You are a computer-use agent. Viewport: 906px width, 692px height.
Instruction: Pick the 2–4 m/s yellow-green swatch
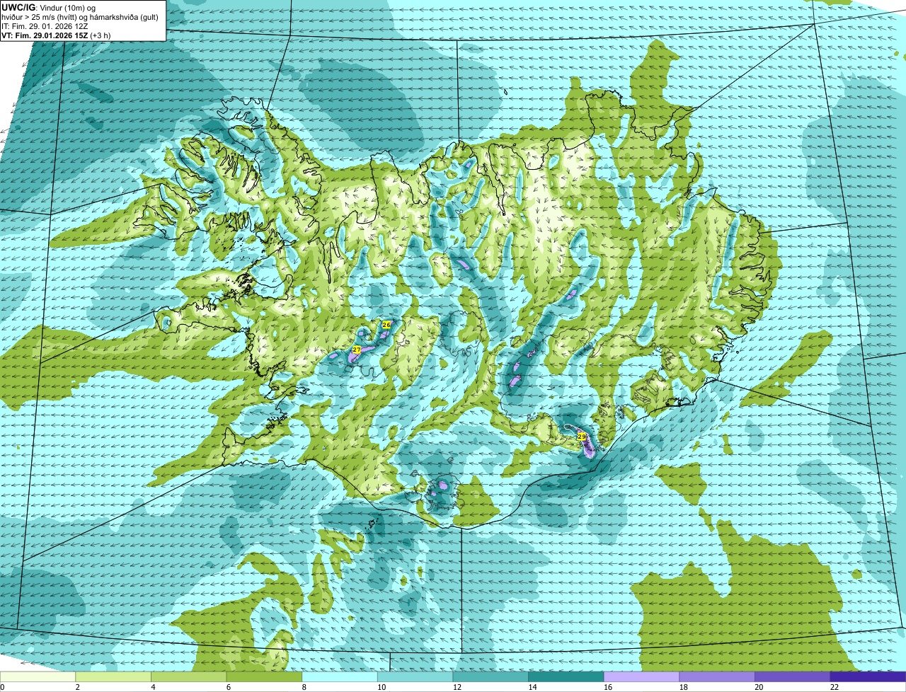point(113,677)
